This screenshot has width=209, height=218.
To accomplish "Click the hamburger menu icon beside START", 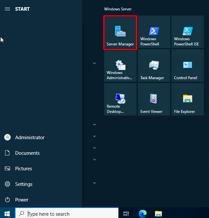I will click(x=7, y=9).
